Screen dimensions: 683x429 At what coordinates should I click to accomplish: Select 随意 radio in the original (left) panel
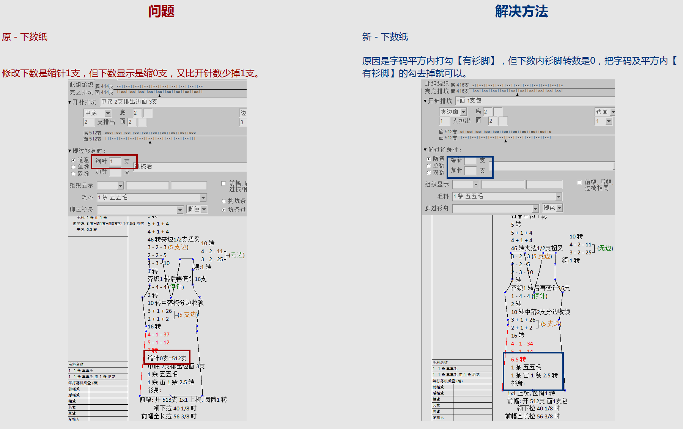(73, 160)
